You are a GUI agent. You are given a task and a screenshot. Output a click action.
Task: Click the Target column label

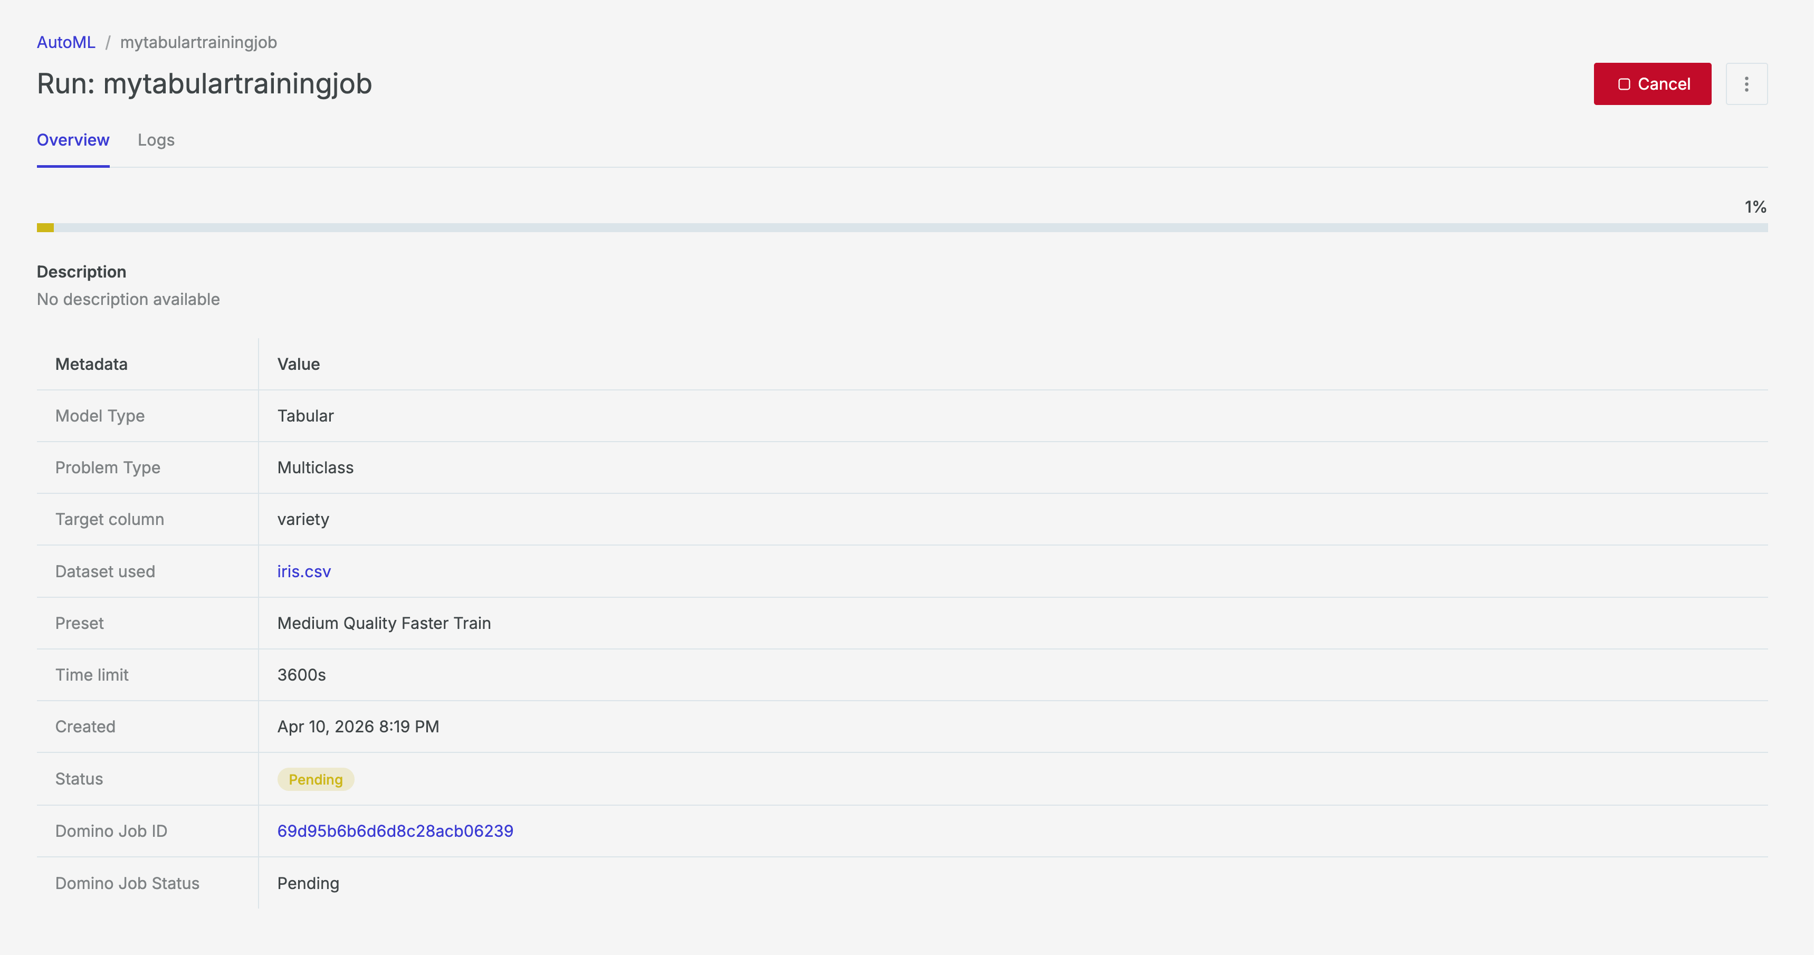pyautogui.click(x=110, y=519)
